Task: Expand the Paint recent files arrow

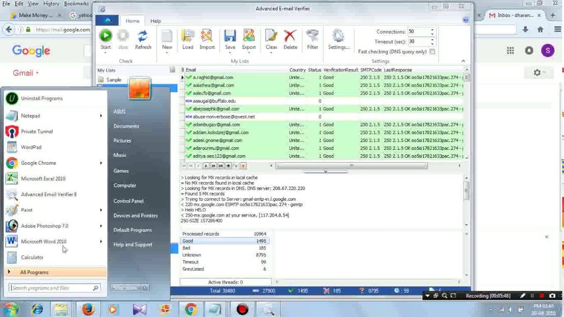Action: point(101,210)
